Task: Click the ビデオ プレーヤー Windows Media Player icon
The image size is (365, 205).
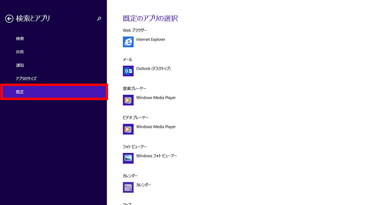Action: 128,129
